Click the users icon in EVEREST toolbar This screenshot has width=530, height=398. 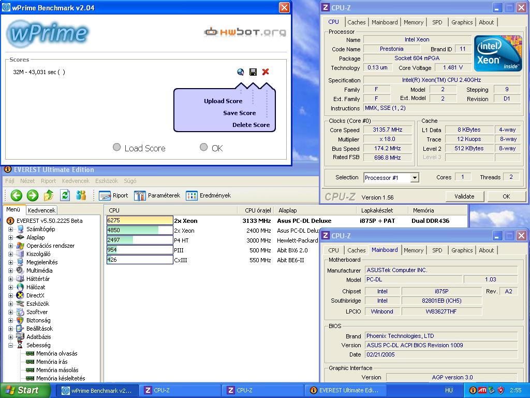click(81, 195)
